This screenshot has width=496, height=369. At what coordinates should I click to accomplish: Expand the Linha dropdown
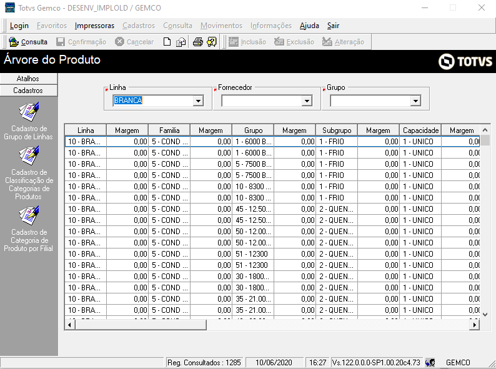[198, 101]
